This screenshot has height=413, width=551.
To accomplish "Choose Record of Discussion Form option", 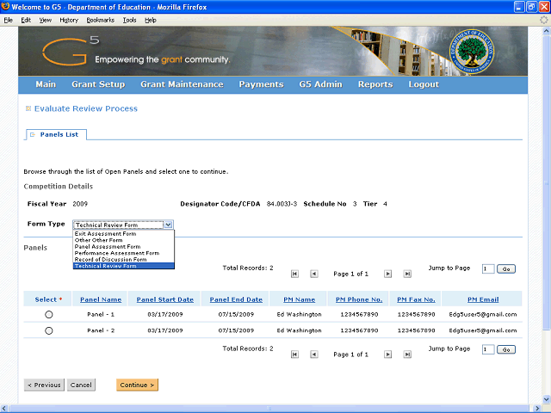I will [x=123, y=259].
